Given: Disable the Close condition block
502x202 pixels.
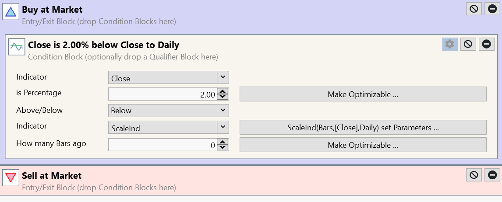Looking at the screenshot, I should (468, 44).
